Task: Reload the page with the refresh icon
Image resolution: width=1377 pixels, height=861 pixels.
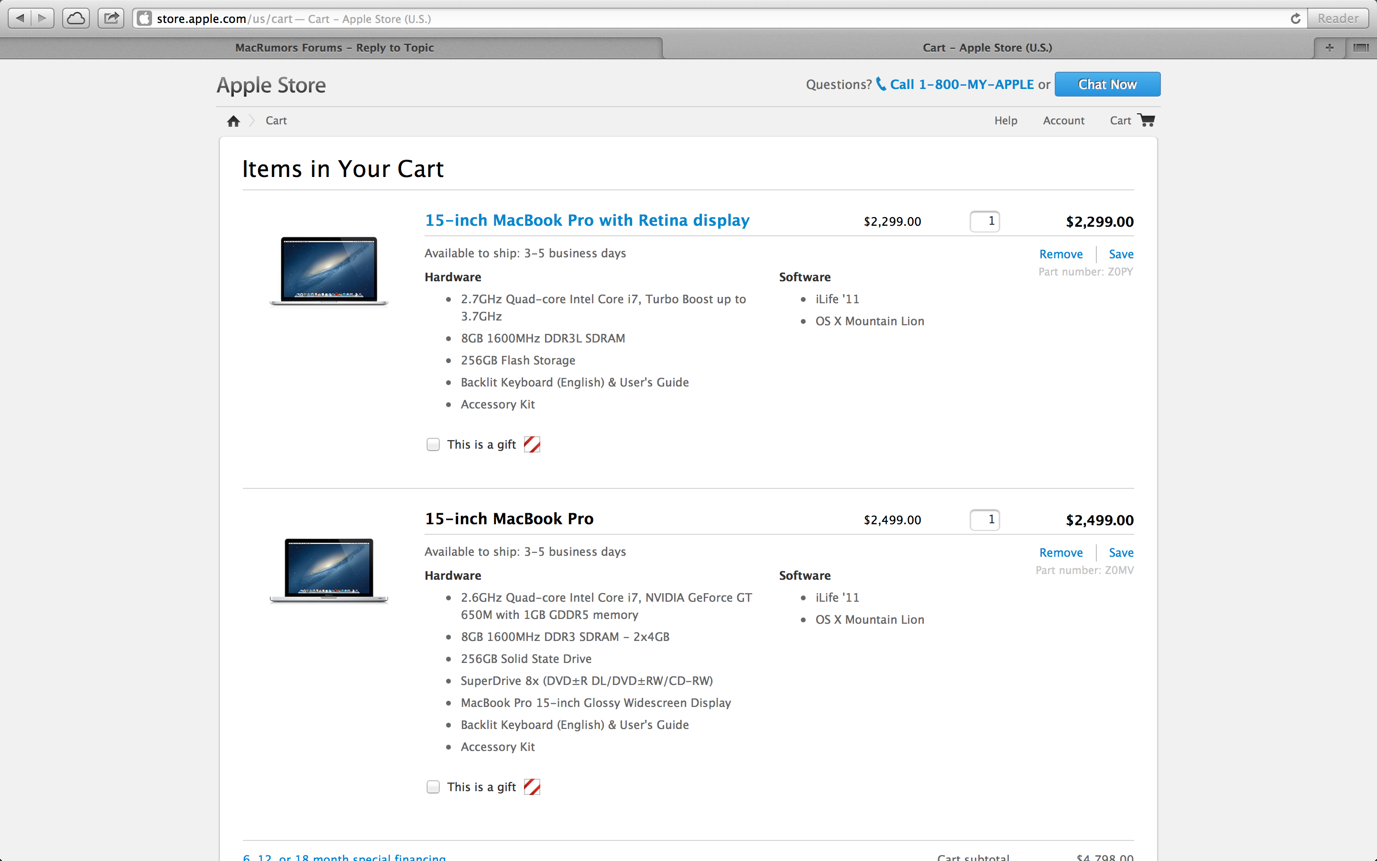Action: (1296, 19)
